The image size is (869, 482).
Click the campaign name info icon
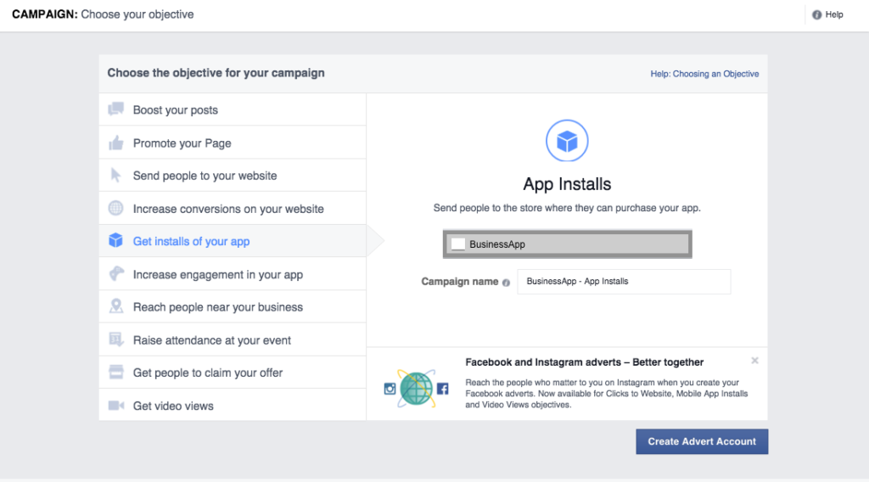tap(507, 283)
